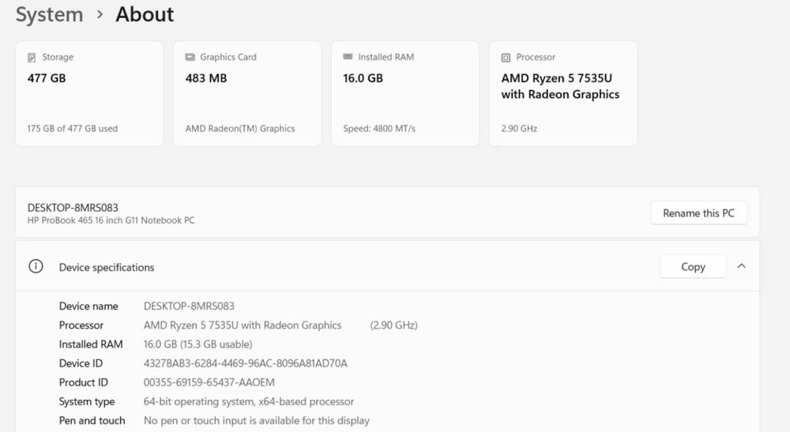Click the Device ID value
790x432 pixels.
pyautogui.click(x=246, y=363)
